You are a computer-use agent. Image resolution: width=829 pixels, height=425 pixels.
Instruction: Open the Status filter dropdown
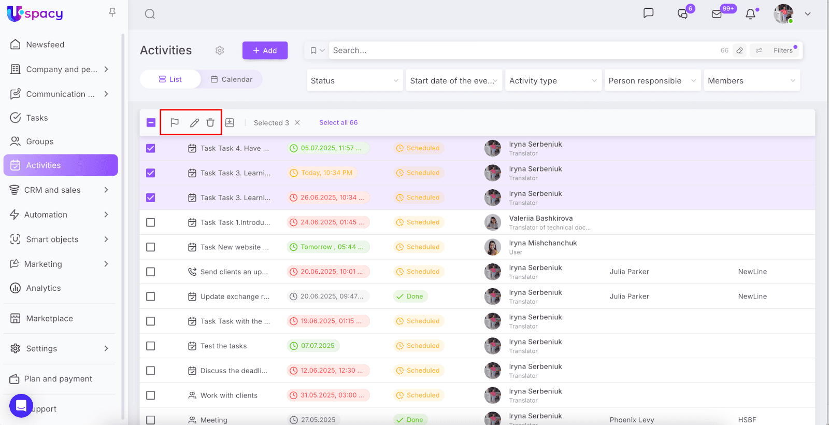tap(354, 81)
